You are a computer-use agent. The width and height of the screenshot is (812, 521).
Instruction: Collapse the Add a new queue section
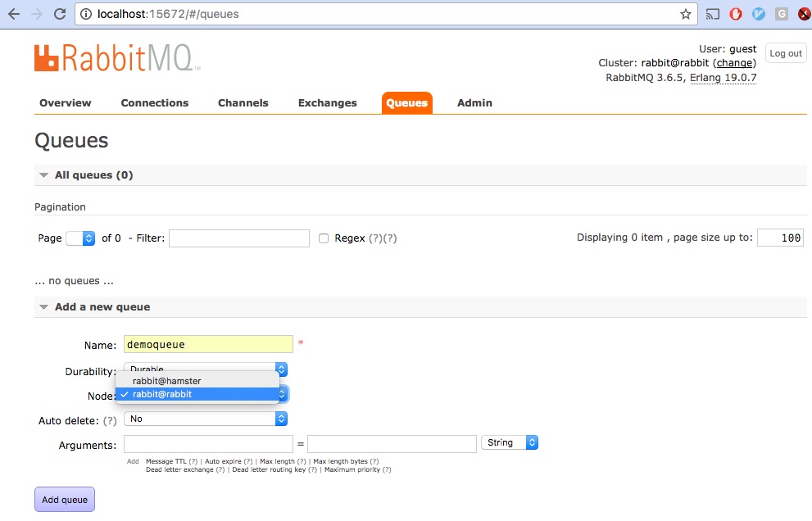click(102, 307)
